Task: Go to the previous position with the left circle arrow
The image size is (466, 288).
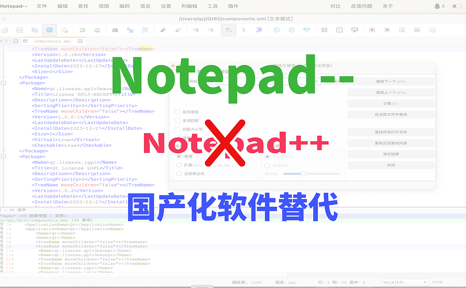Action: pyautogui.click(x=277, y=30)
